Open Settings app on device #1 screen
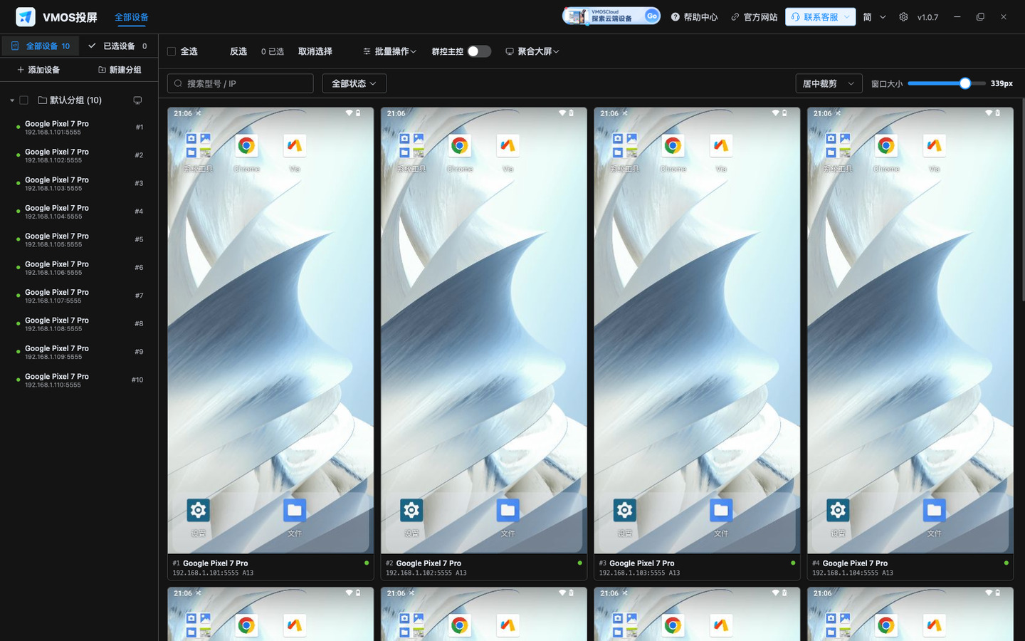 tap(198, 510)
